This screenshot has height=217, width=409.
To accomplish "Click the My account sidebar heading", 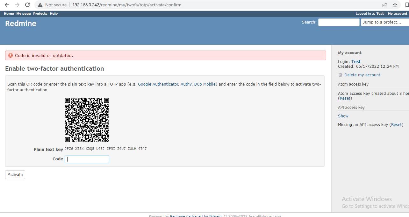I will coord(350,53).
